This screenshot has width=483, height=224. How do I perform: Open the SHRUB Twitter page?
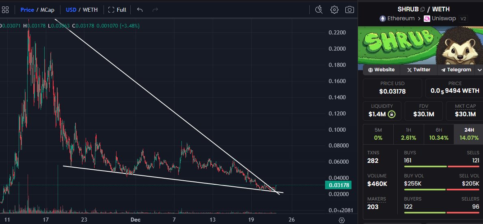point(418,70)
